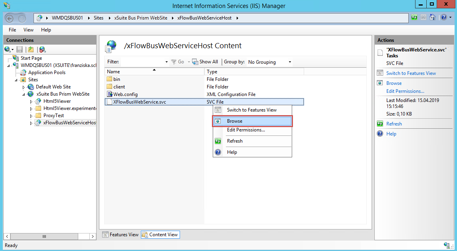Open the View menu
The image size is (457, 251).
[x=28, y=29]
